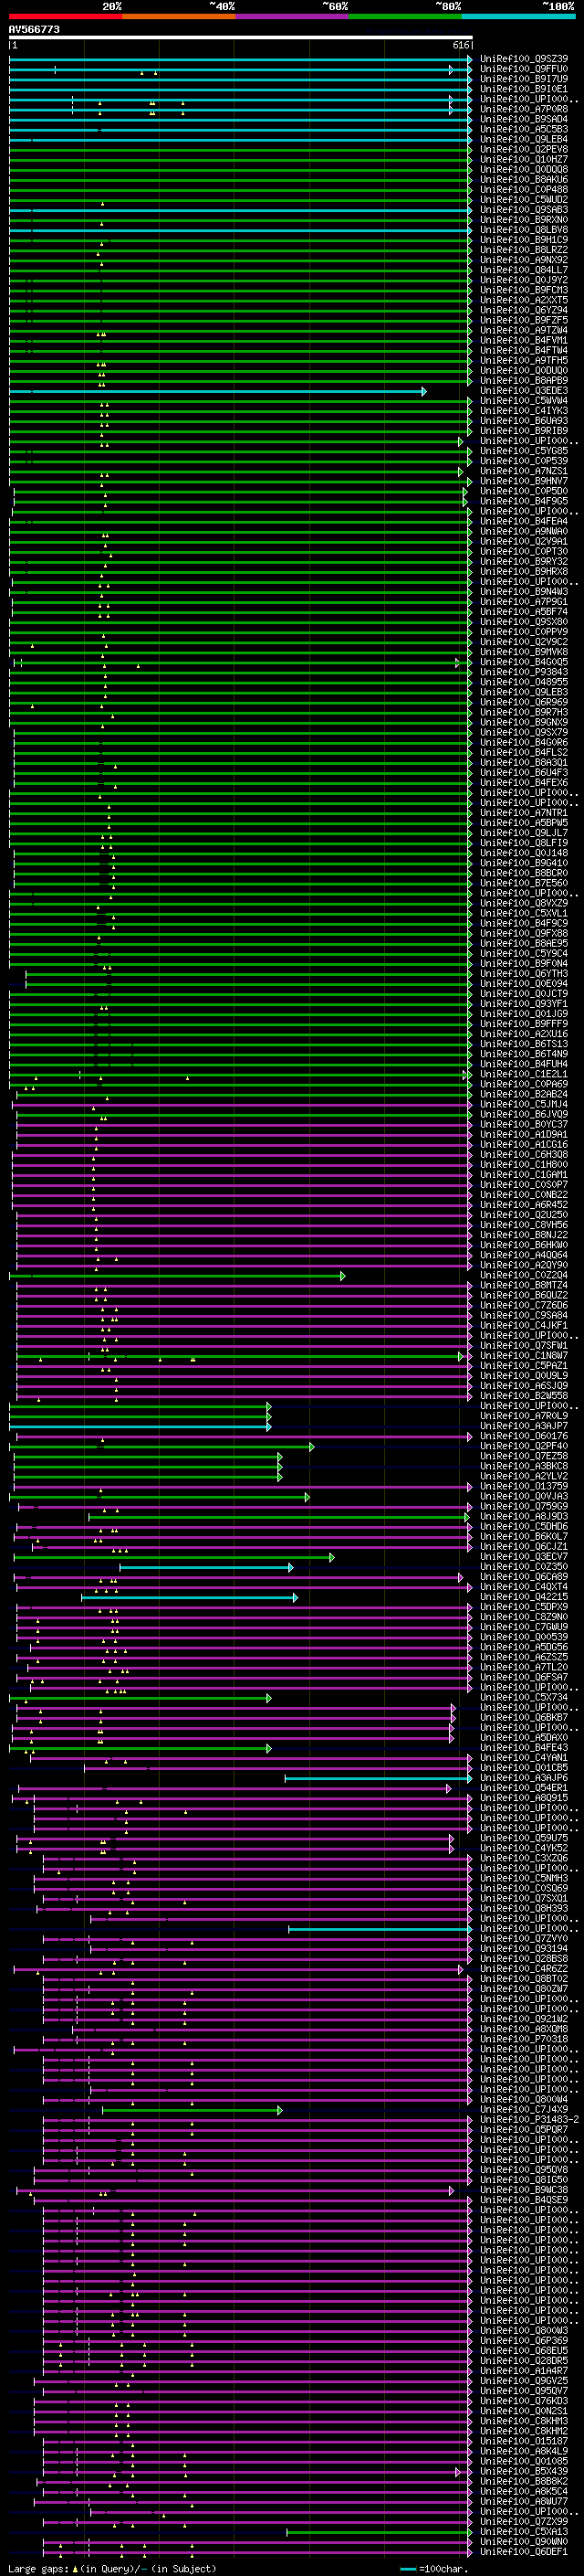Select hit label UniRef100_A6R452
584x2576 pixels.
pos(524,1205)
